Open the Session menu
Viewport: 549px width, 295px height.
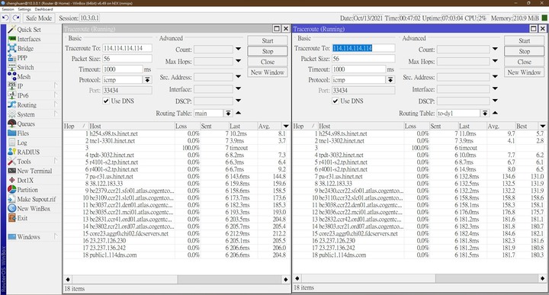pos(8,9)
